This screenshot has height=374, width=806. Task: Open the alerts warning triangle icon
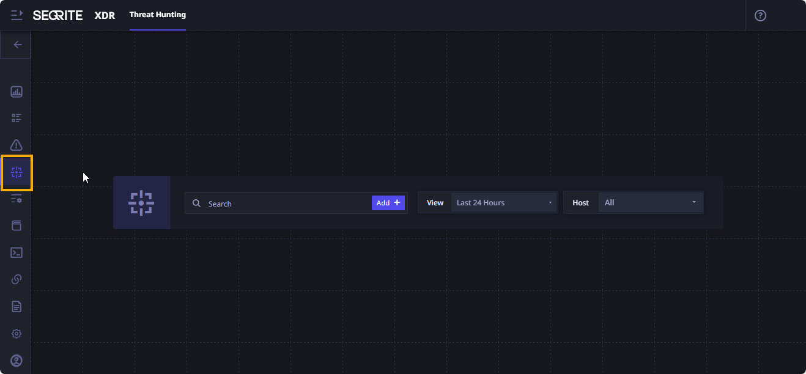[x=17, y=145]
